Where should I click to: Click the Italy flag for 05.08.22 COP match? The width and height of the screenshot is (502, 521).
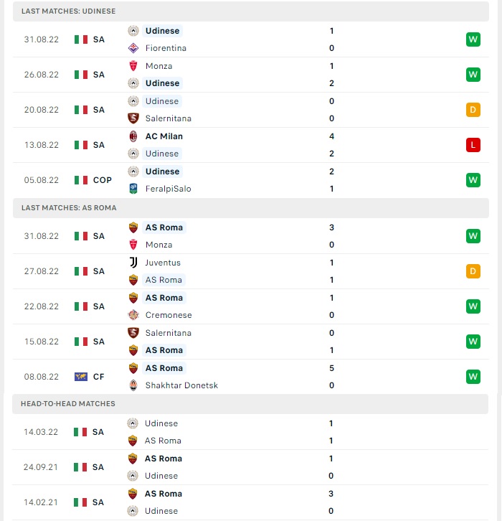click(81, 180)
